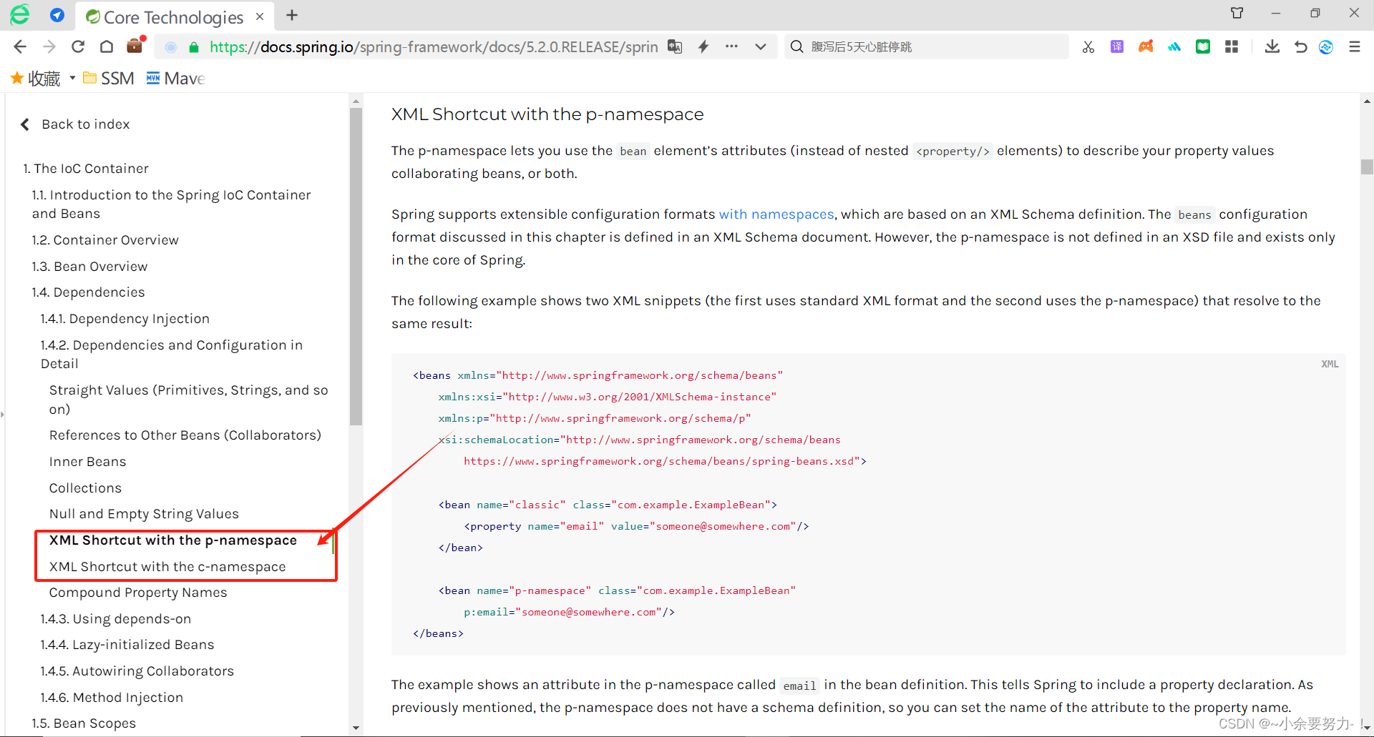Open 1.4.1. Dependency Injection

[x=125, y=319]
